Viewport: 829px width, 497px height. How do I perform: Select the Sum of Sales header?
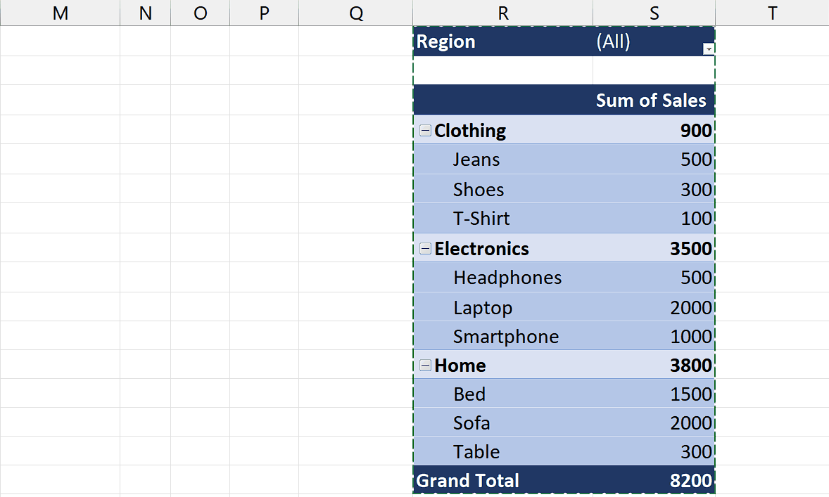point(651,101)
